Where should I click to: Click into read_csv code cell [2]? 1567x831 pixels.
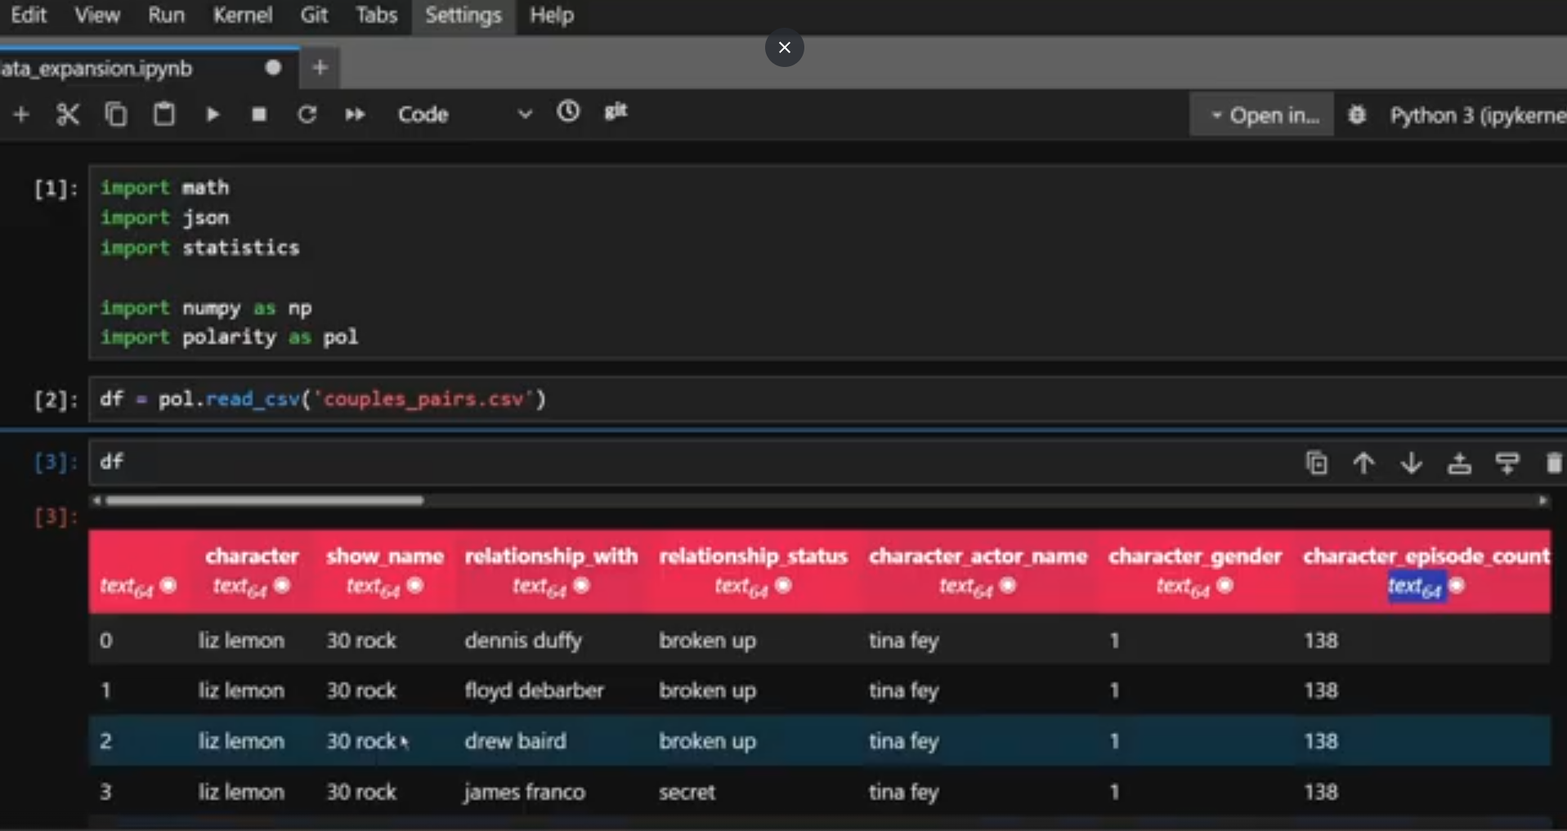click(827, 399)
